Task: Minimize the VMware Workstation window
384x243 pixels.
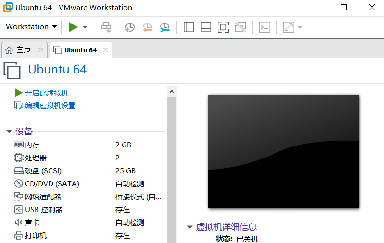Action: 316,7
